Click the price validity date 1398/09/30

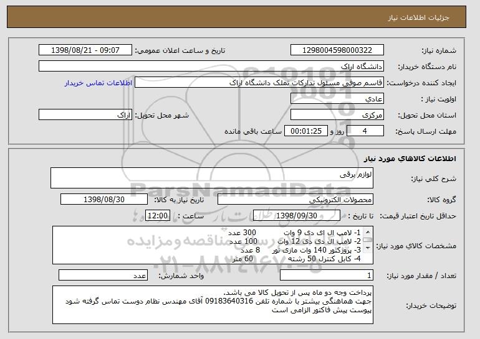(297, 216)
